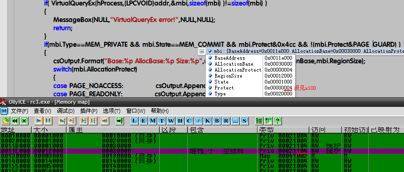The width and height of the screenshot is (404, 172).
Task: Open Windows list with W button
Action: (x=171, y=121)
